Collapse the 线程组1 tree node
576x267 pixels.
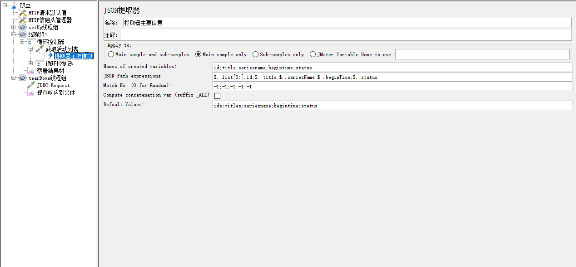coord(14,34)
